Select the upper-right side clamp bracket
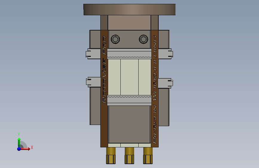This screenshot has height=168, width=259. [165, 54]
